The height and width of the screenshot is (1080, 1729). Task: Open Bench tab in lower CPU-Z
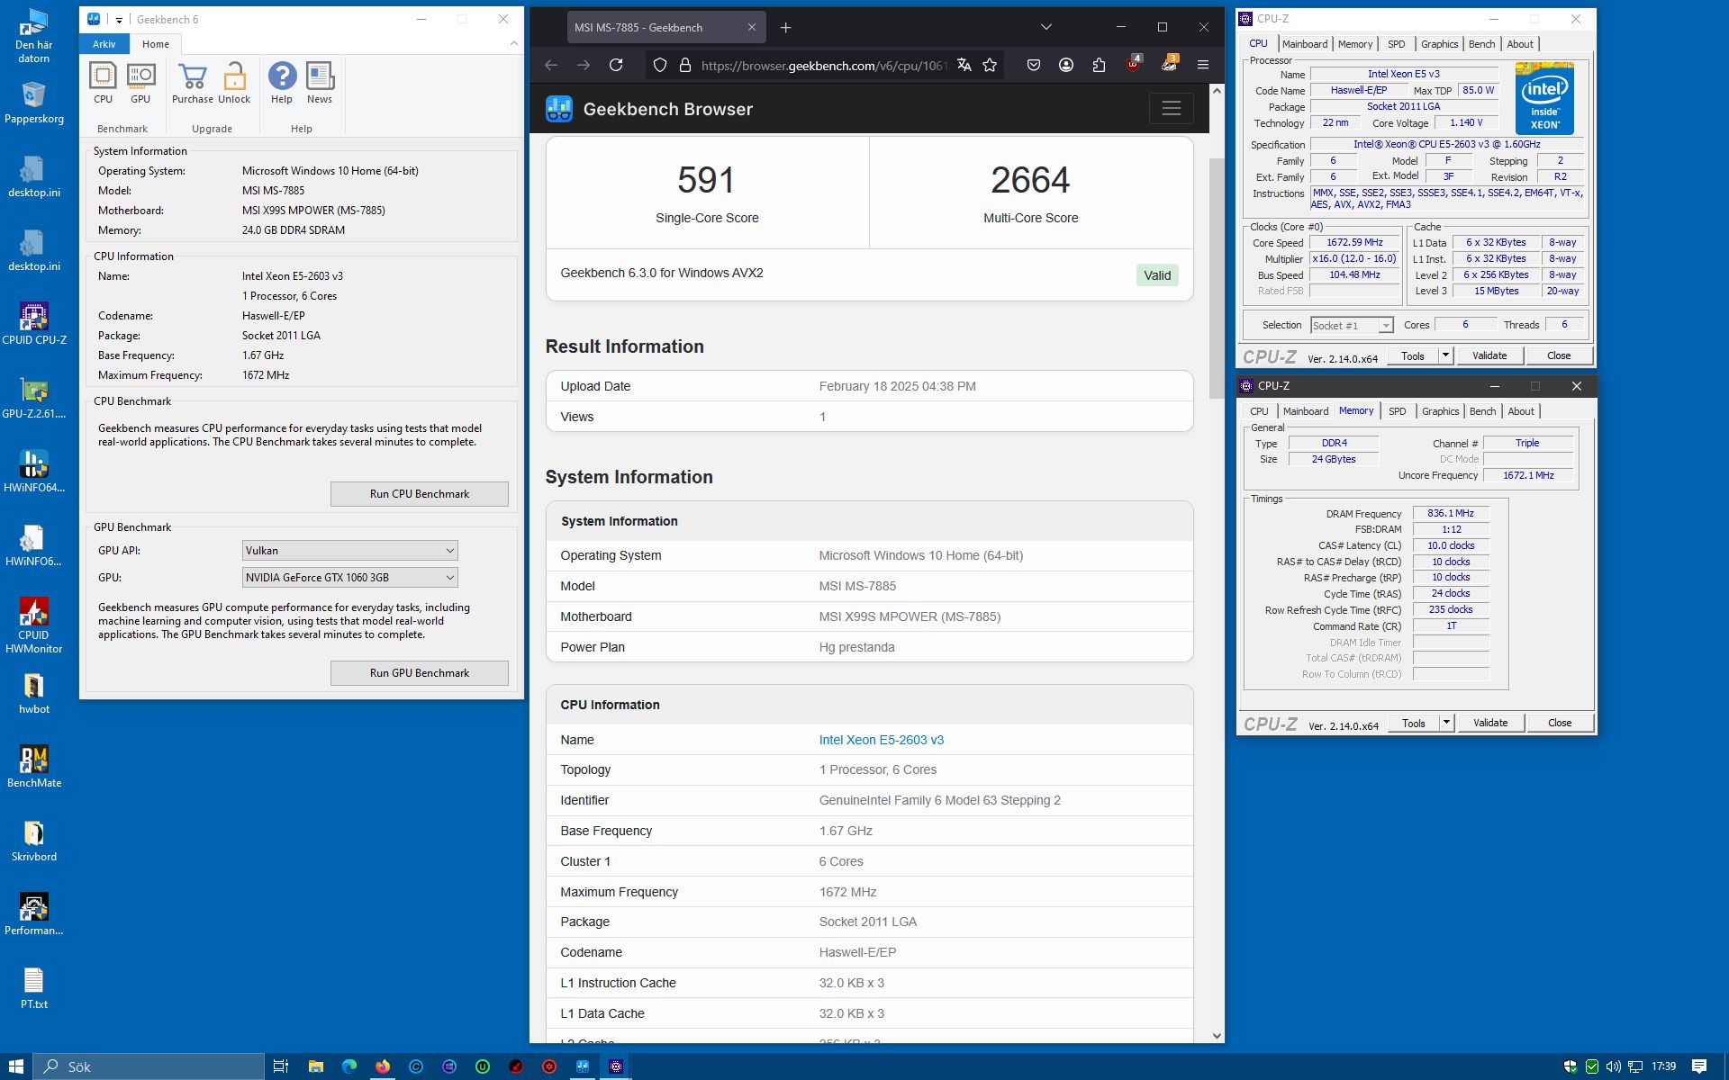click(1482, 411)
